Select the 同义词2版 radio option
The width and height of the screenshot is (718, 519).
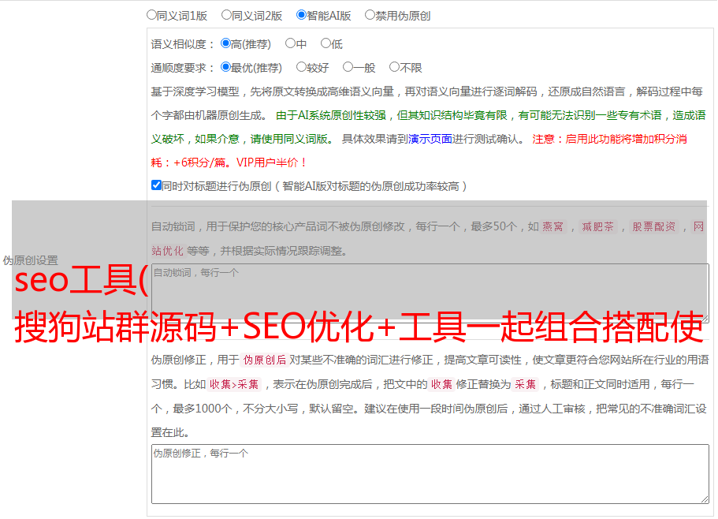(x=226, y=15)
